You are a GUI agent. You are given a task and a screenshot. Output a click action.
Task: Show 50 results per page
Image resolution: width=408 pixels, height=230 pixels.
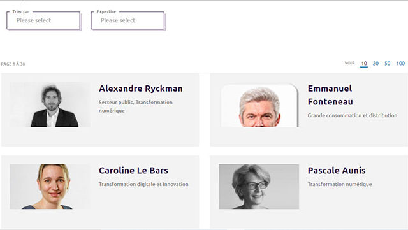coord(387,64)
